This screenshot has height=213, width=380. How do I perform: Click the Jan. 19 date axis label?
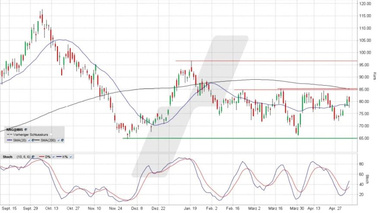[x=190, y=208]
